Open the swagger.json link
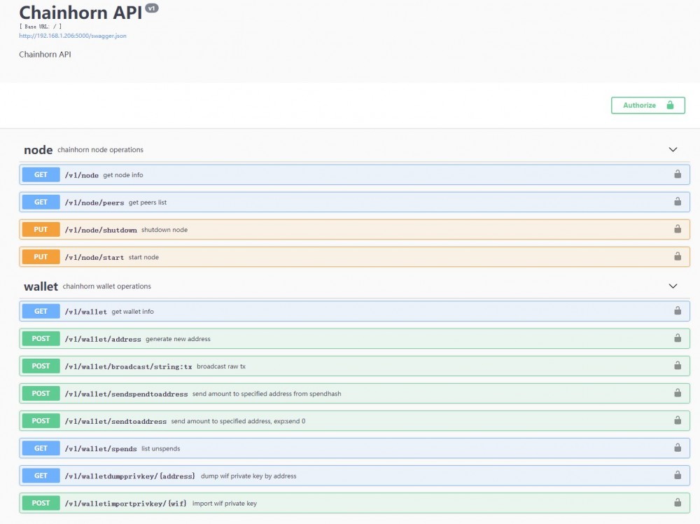Screen dimensions: 700x524 (x=73, y=35)
